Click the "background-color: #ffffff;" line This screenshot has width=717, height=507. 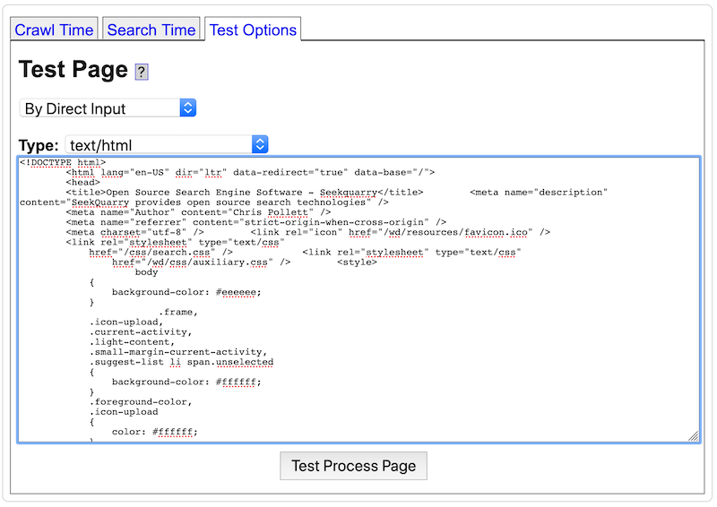tap(186, 382)
